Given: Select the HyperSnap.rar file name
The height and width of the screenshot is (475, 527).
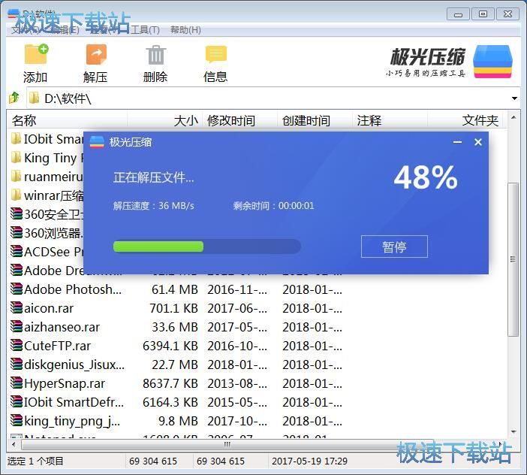Looking at the screenshot, I should pyautogui.click(x=65, y=383).
